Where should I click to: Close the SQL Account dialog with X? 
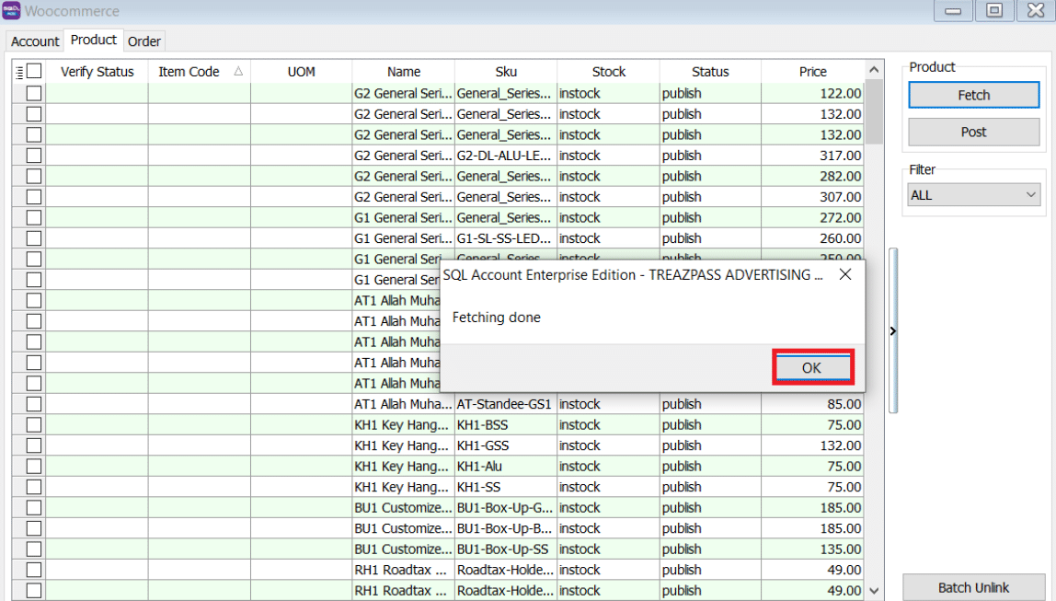coord(844,274)
